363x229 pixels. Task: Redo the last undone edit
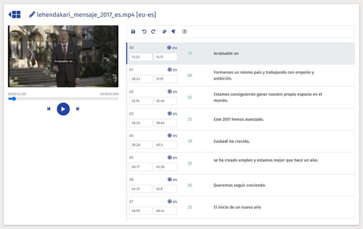pyautogui.click(x=153, y=32)
